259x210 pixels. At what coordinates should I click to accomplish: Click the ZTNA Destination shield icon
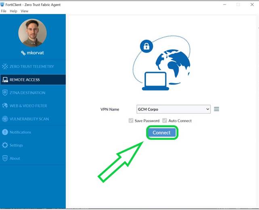pyautogui.click(x=5, y=92)
